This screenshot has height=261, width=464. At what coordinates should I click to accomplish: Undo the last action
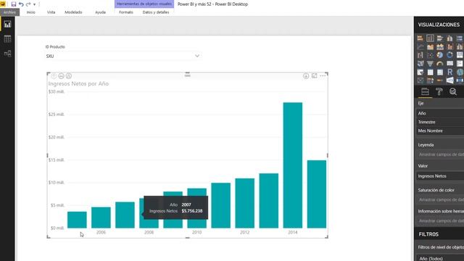coord(21,4)
